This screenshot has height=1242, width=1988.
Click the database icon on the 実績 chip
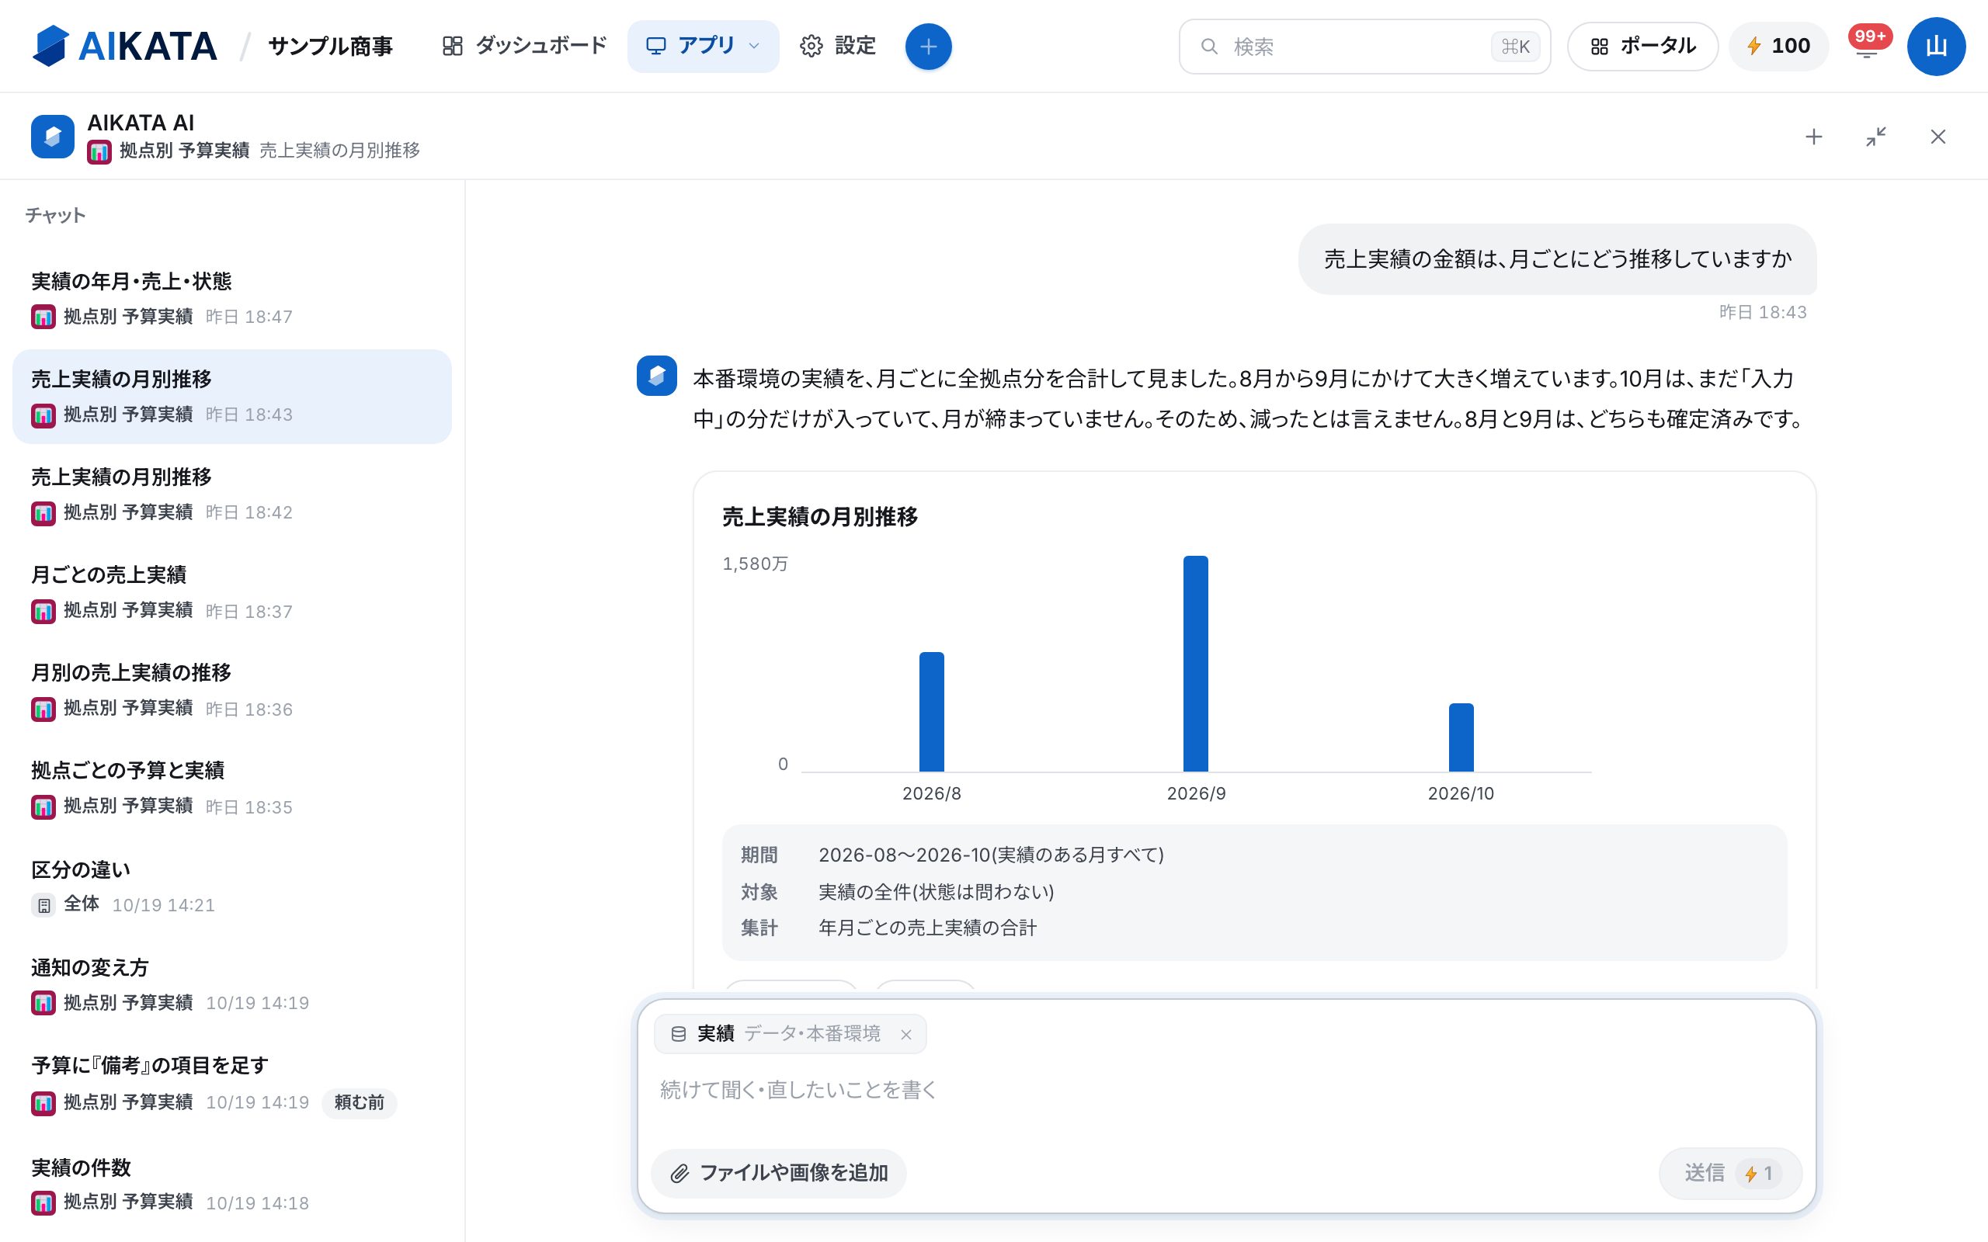679,1034
